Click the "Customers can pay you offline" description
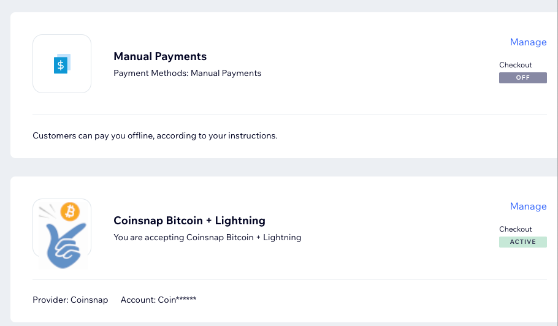 (x=155, y=135)
